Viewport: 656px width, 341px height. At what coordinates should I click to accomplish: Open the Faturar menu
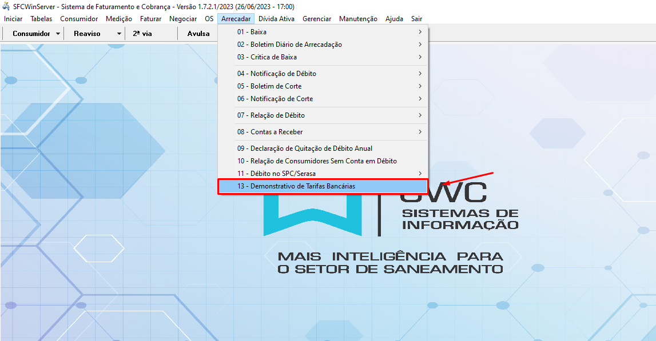(x=150, y=19)
